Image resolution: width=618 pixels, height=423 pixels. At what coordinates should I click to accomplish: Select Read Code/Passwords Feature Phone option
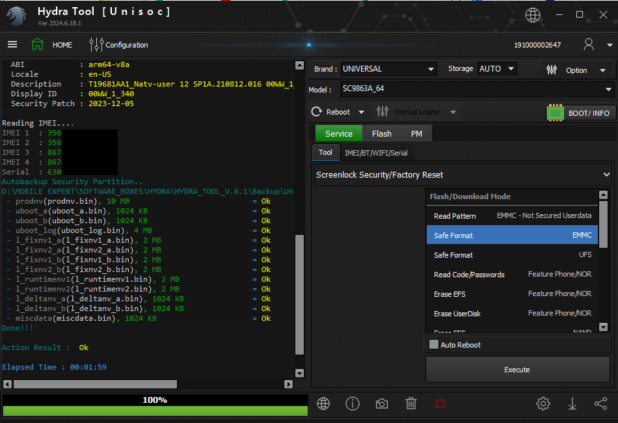(x=513, y=275)
